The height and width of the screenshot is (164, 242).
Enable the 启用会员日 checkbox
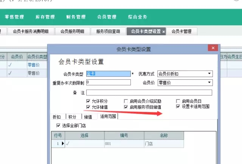tap(178, 101)
